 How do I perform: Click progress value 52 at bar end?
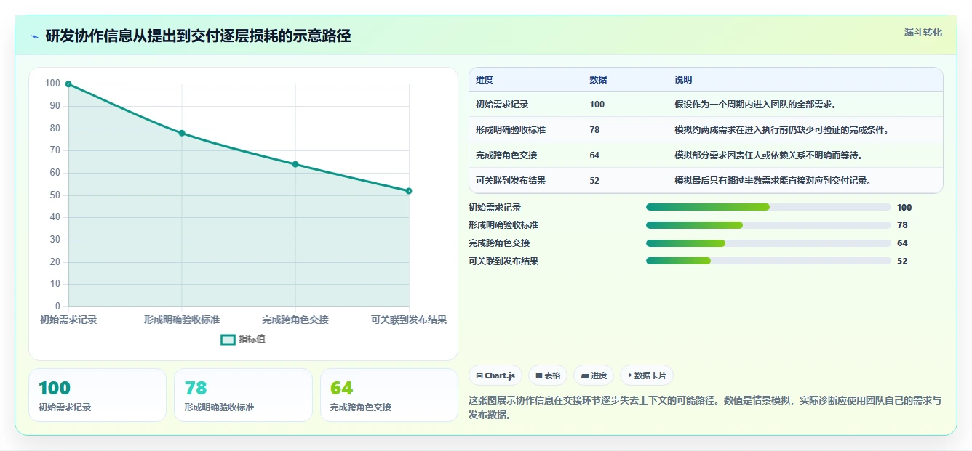point(902,261)
